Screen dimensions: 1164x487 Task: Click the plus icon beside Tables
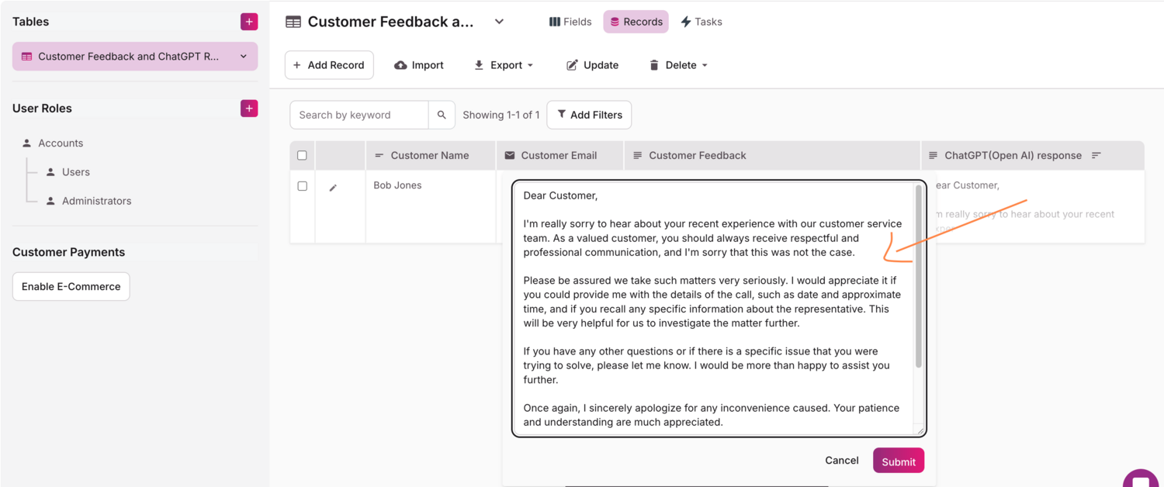[249, 22]
